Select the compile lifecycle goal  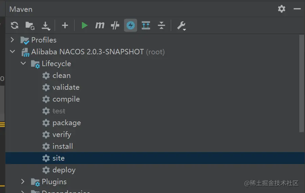click(x=66, y=99)
